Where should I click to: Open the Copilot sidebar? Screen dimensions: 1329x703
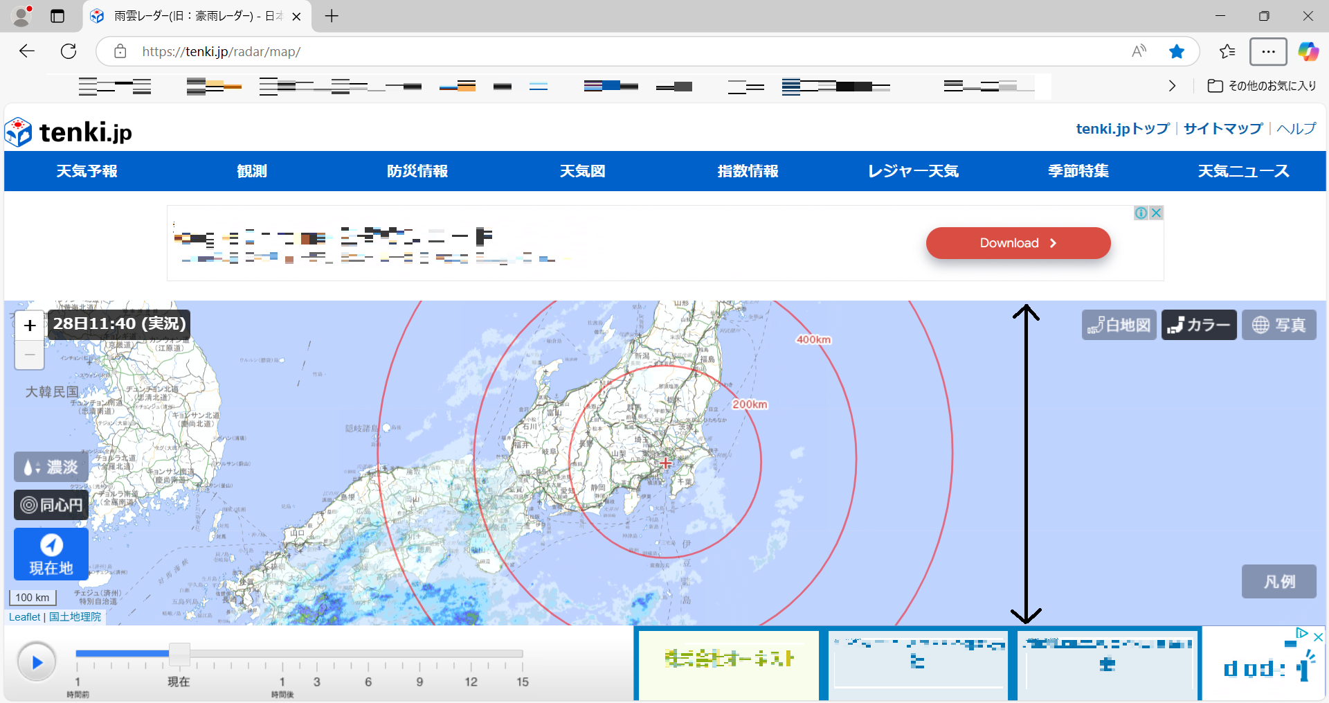(1308, 51)
